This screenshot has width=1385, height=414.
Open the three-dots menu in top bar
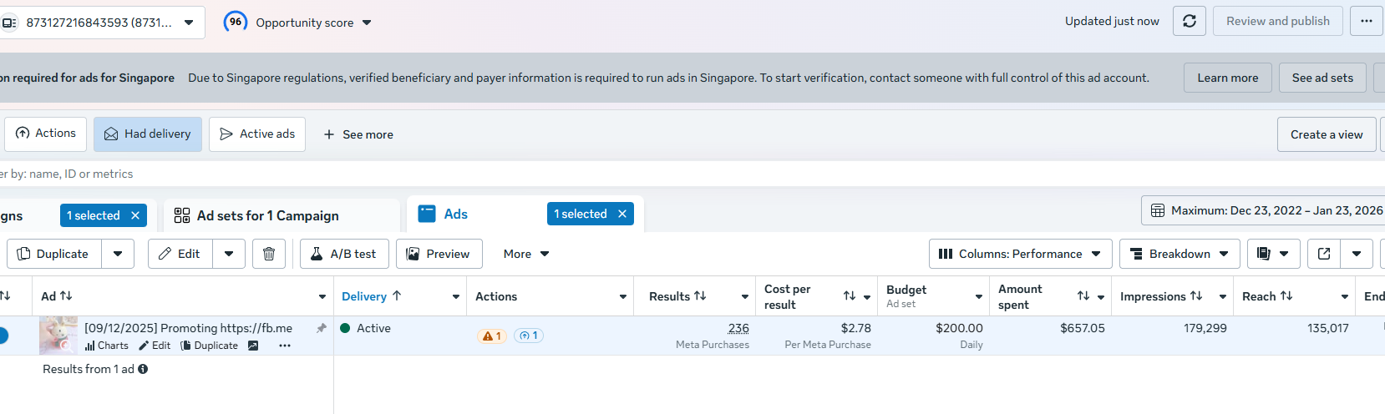point(1366,22)
